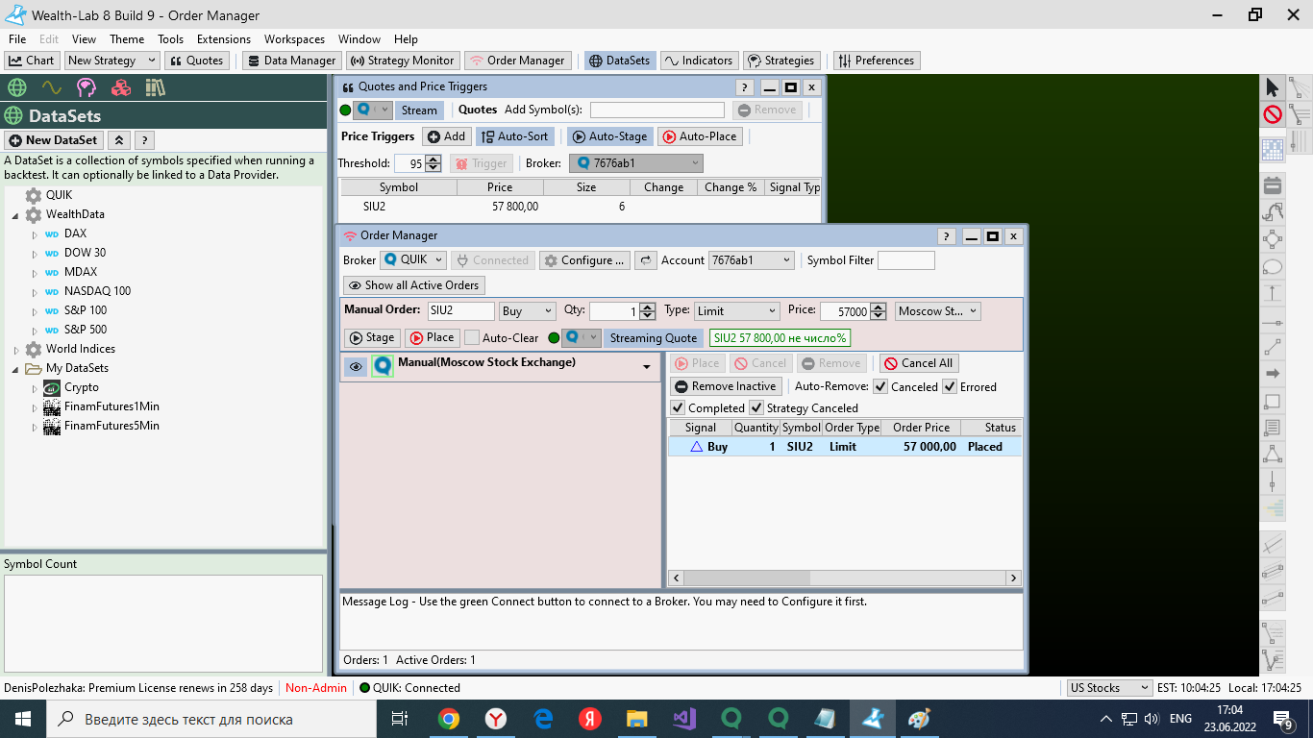The width and height of the screenshot is (1313, 738).
Task: Toggle Auto-Sort for price triggers
Action: point(514,136)
